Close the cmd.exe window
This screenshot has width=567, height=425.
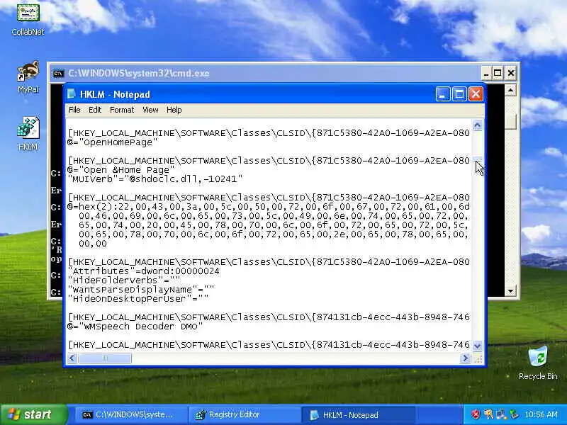(x=510, y=74)
